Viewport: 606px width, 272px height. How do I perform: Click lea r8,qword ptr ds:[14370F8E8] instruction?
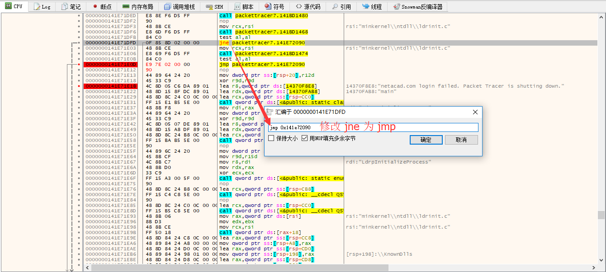268,86
